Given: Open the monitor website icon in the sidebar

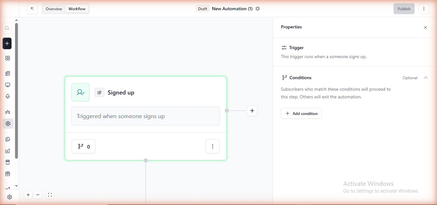Looking at the screenshot, I should [8, 85].
